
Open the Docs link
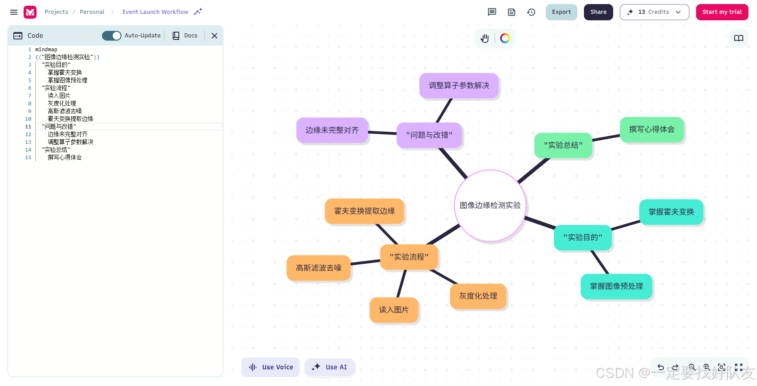coord(185,36)
